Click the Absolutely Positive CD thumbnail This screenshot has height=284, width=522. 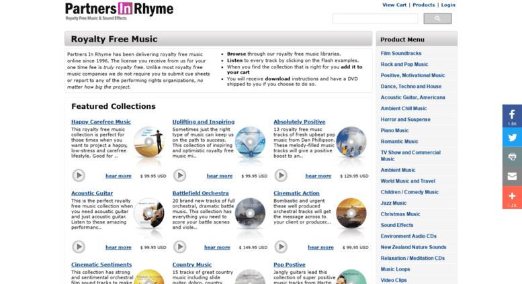pos(351,142)
